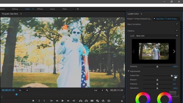
Task: Click the Intensity slider handle
Action: coord(157,66)
